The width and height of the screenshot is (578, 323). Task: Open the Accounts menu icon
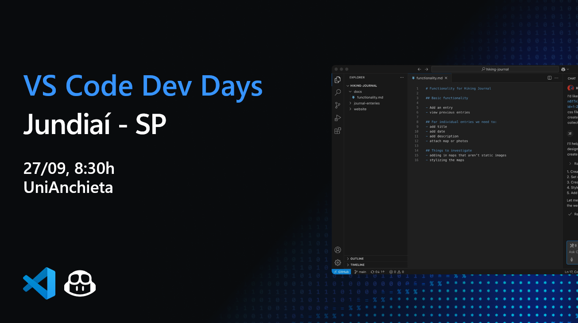point(338,250)
